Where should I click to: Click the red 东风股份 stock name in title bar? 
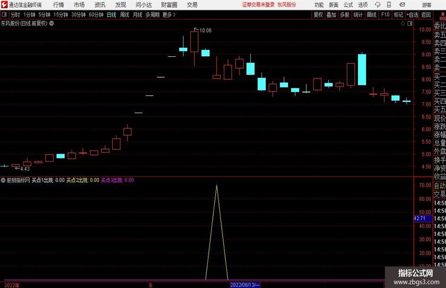[286, 5]
